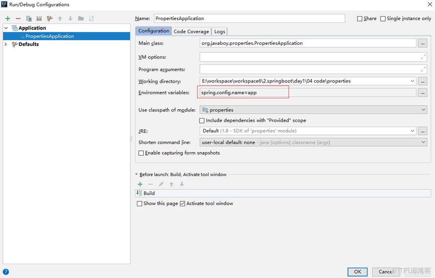This screenshot has width=435, height=278.
Task: Click the OK button
Action: [358, 272]
